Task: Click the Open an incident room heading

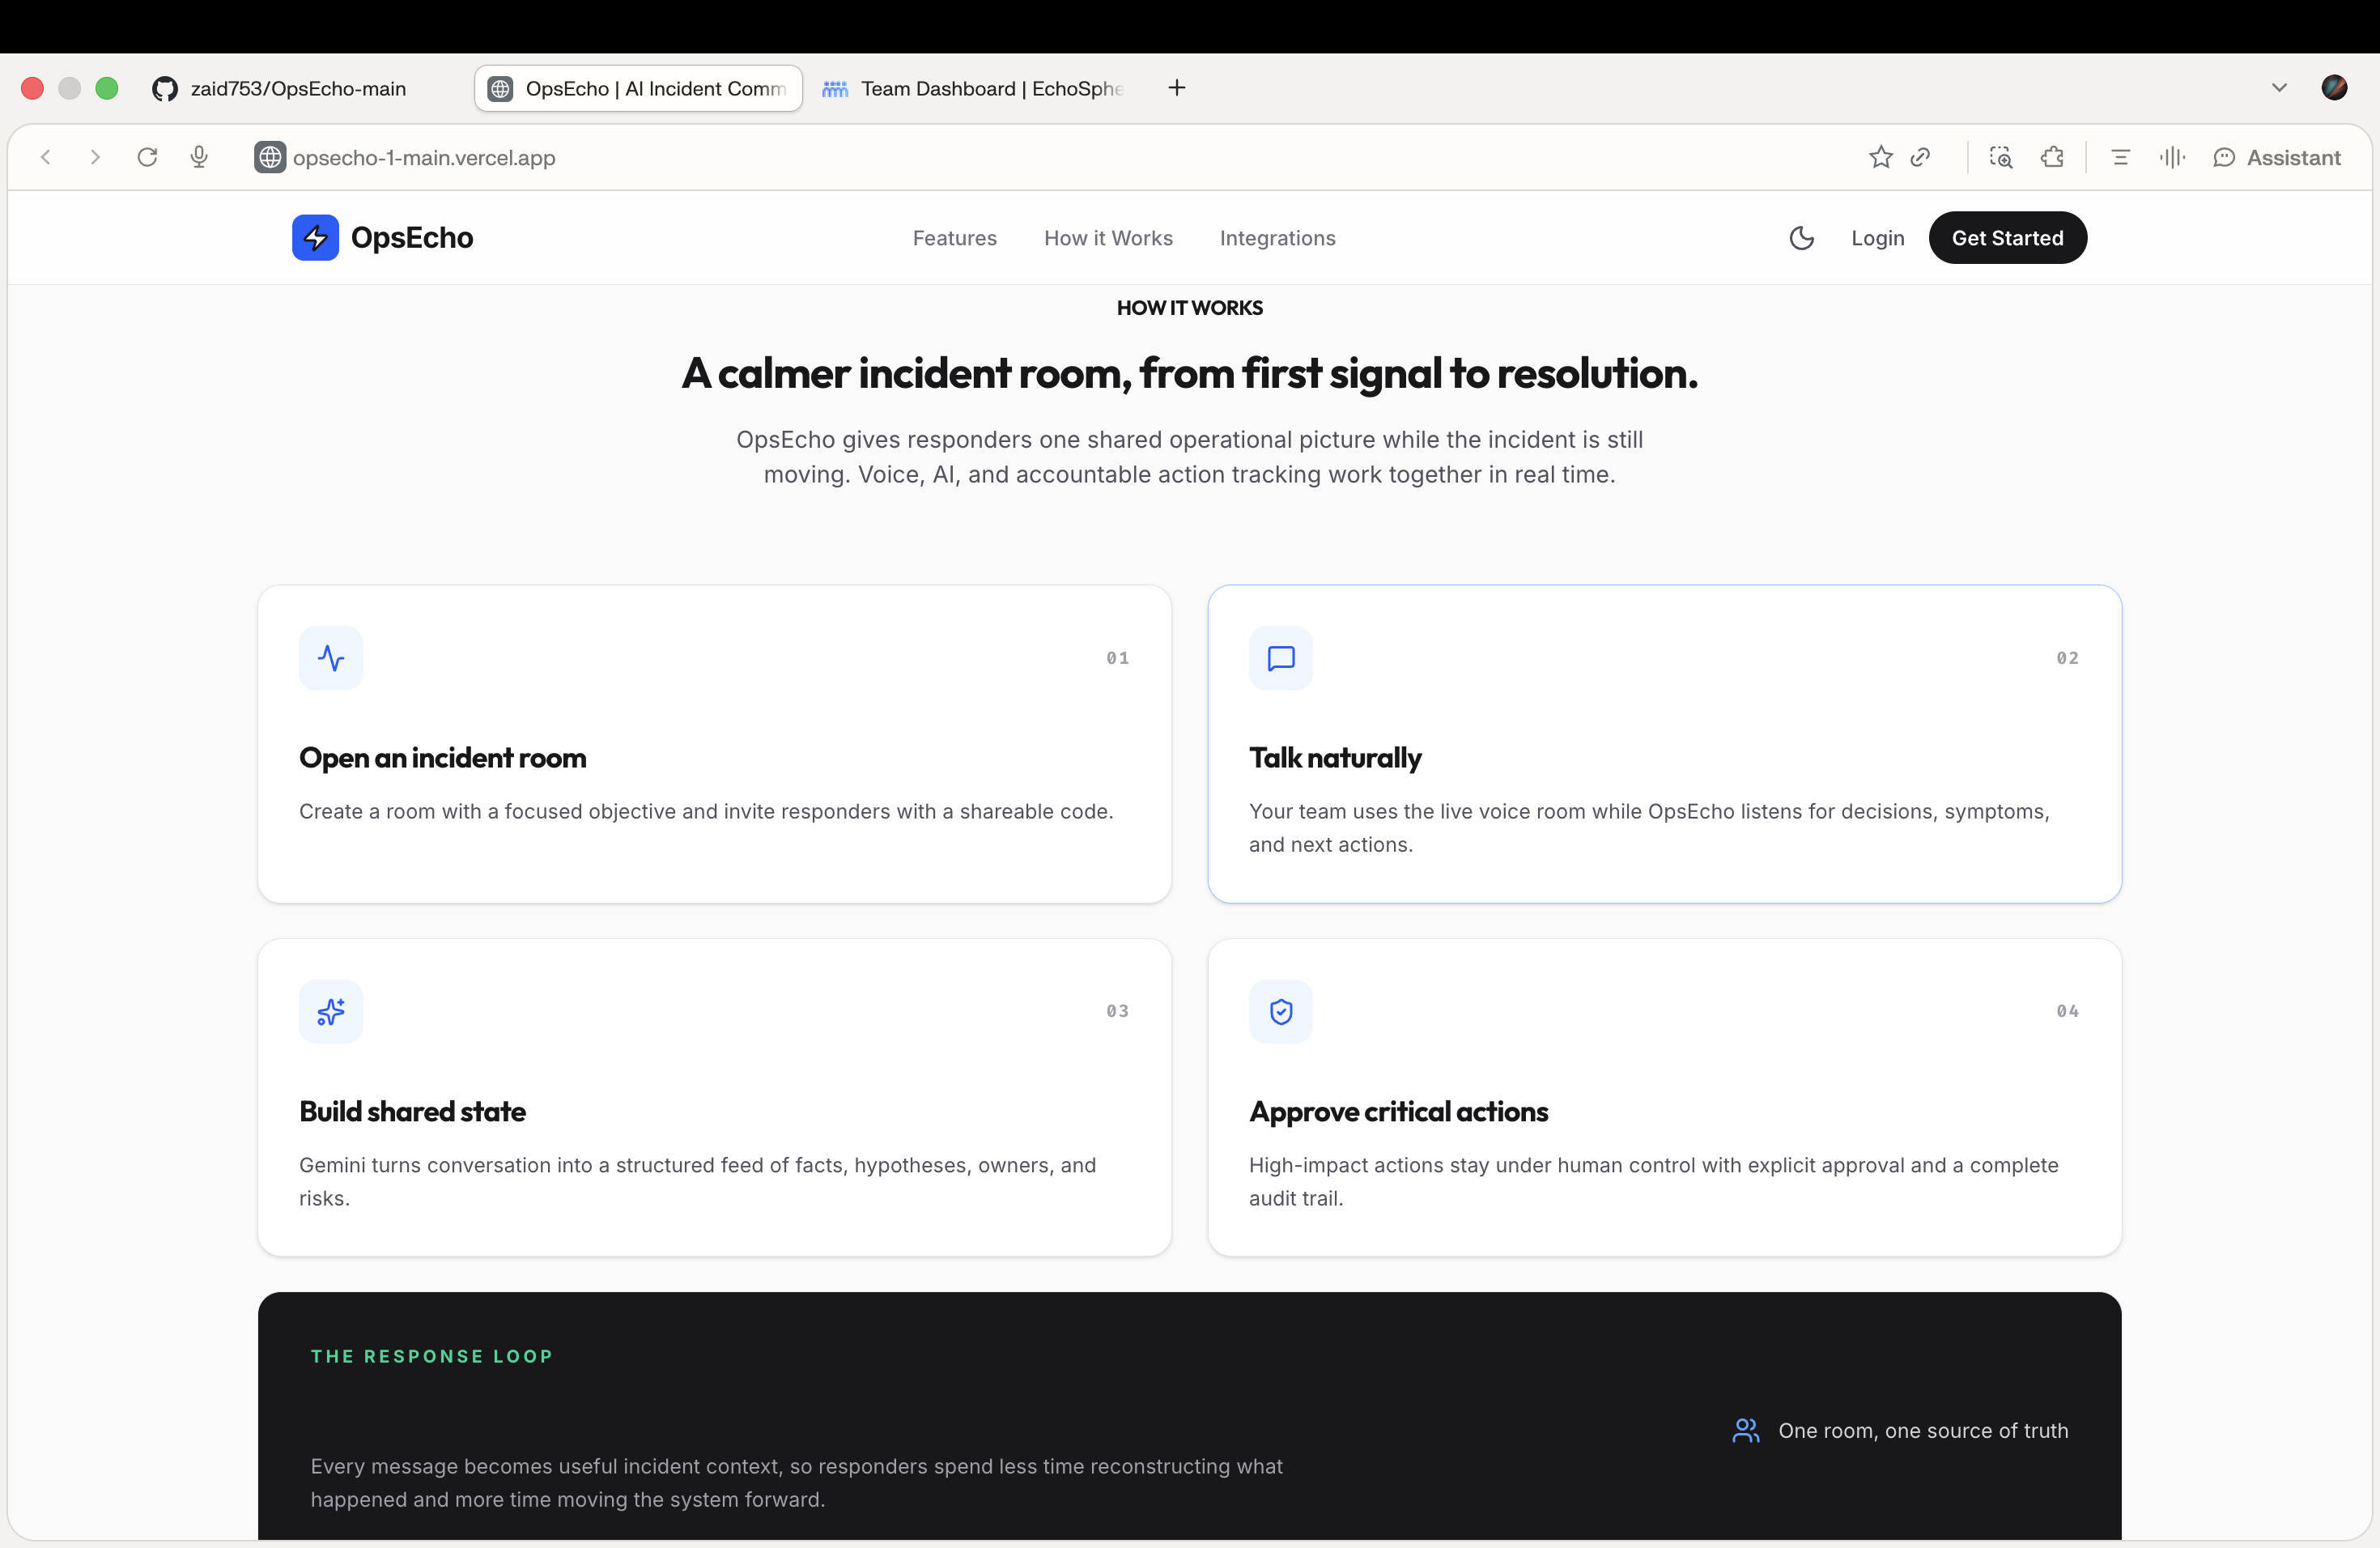Action: pyautogui.click(x=442, y=758)
